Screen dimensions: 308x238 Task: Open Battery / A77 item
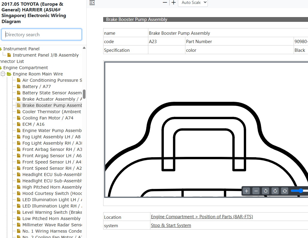36,87
